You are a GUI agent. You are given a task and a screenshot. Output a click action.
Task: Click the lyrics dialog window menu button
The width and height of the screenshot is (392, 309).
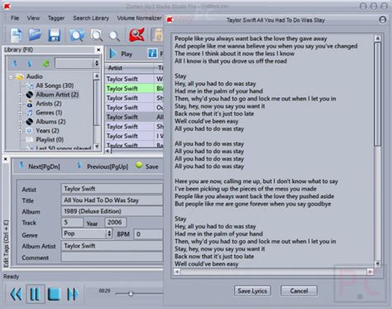coord(382,20)
